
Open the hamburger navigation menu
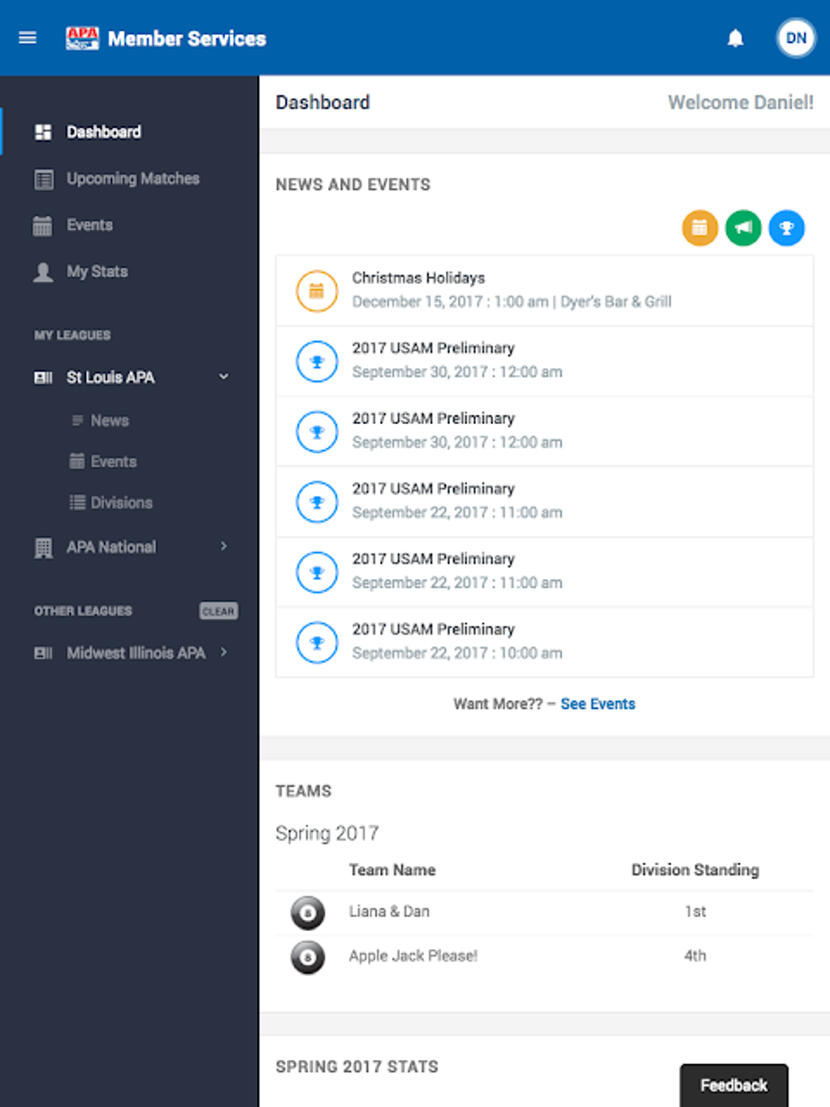[28, 38]
